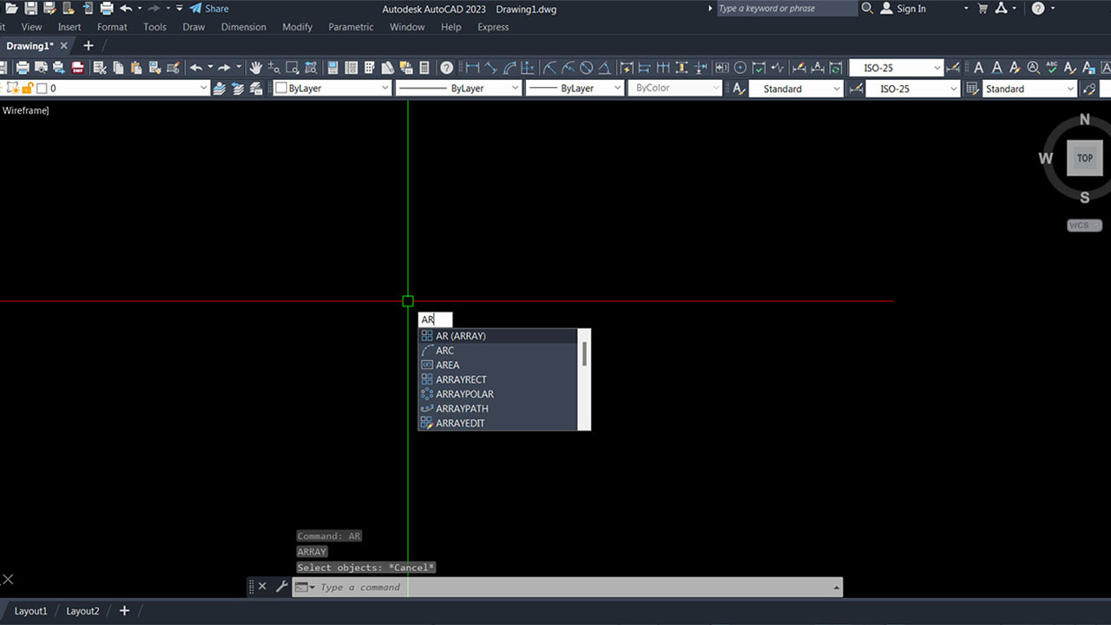Expand the undo history arrow in main toolbar
The image size is (1111, 625).
[210, 68]
